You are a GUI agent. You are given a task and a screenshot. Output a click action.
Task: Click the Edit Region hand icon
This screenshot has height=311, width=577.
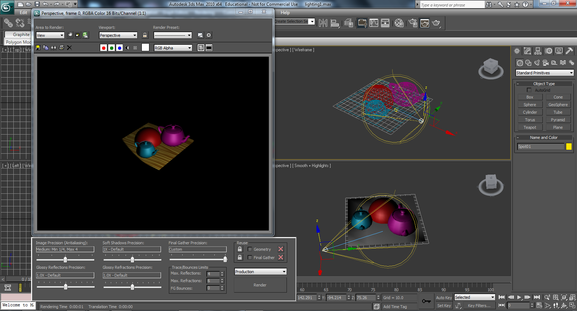click(70, 35)
